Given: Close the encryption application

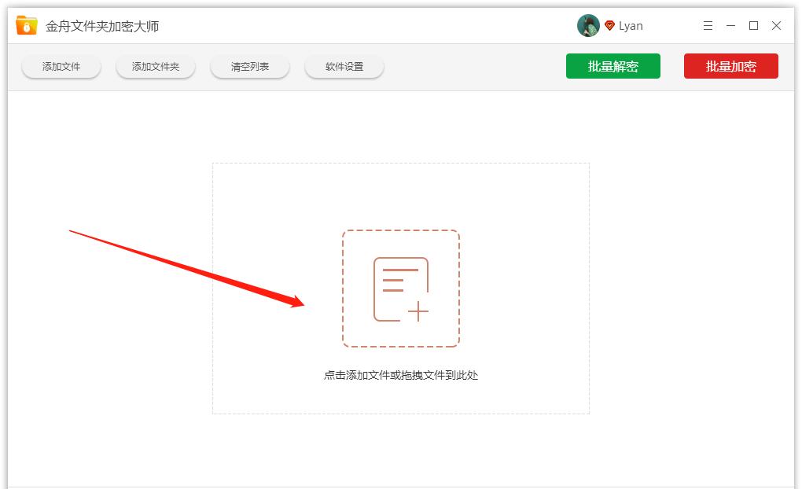Looking at the screenshot, I should pos(776,25).
